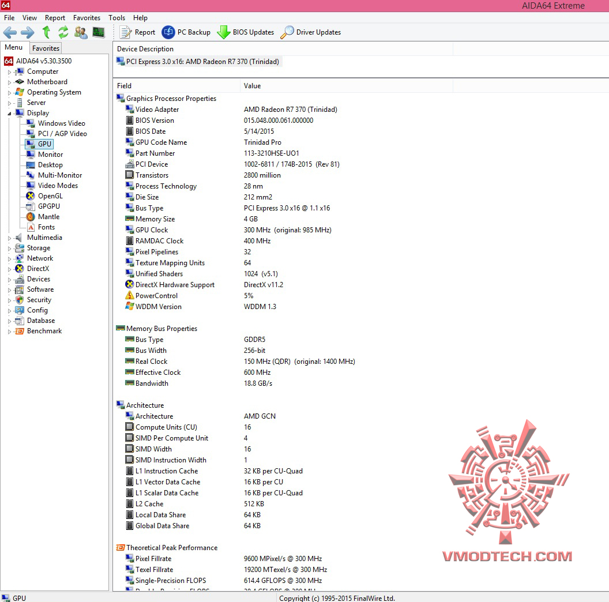Open the Help menu
The width and height of the screenshot is (609, 602).
(x=140, y=18)
